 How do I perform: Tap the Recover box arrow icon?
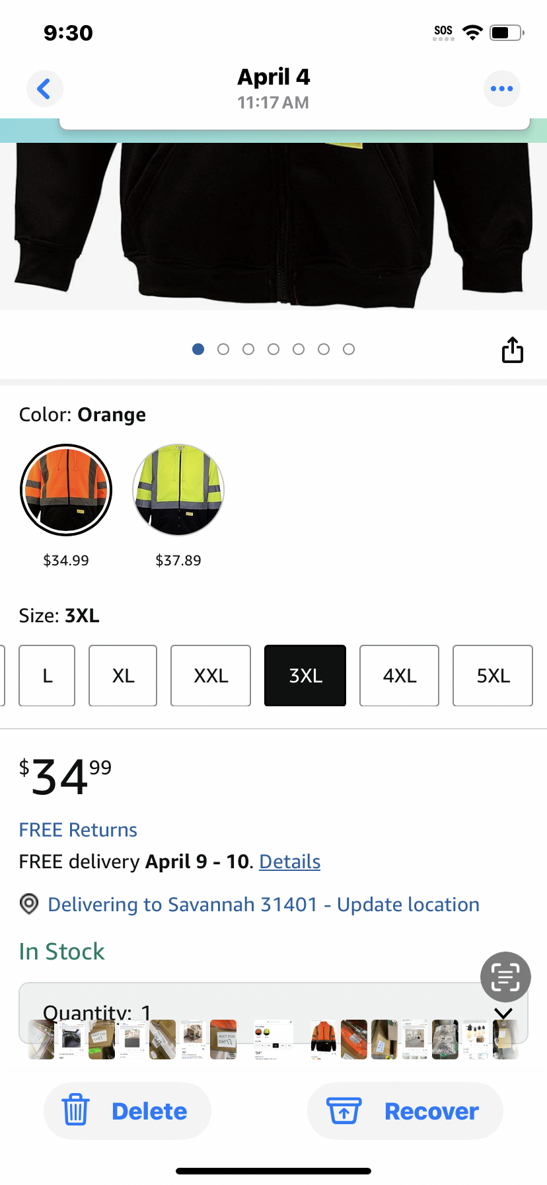pyautogui.click(x=344, y=1110)
